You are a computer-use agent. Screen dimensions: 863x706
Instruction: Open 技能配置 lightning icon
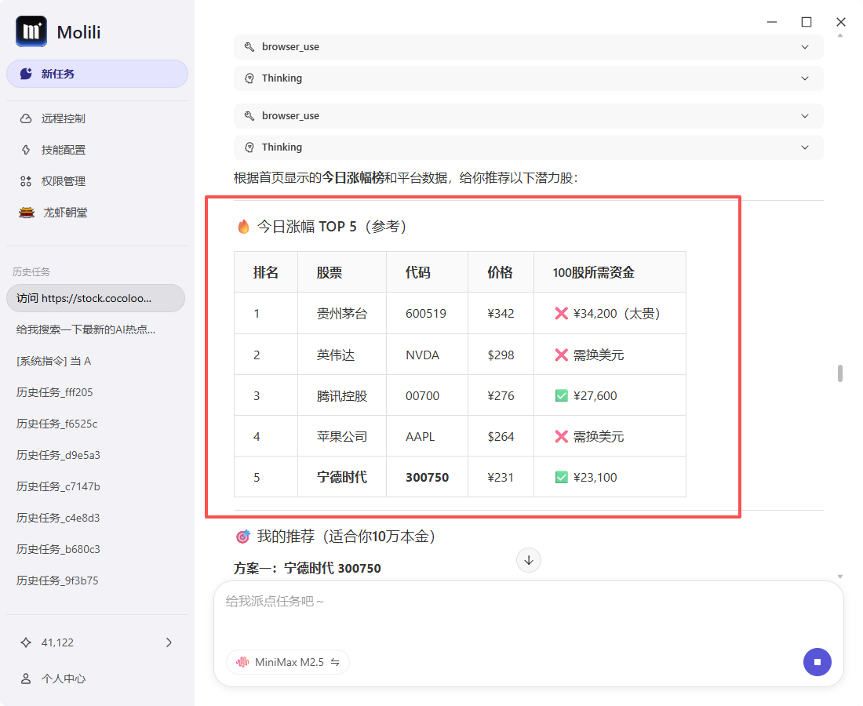(x=26, y=150)
